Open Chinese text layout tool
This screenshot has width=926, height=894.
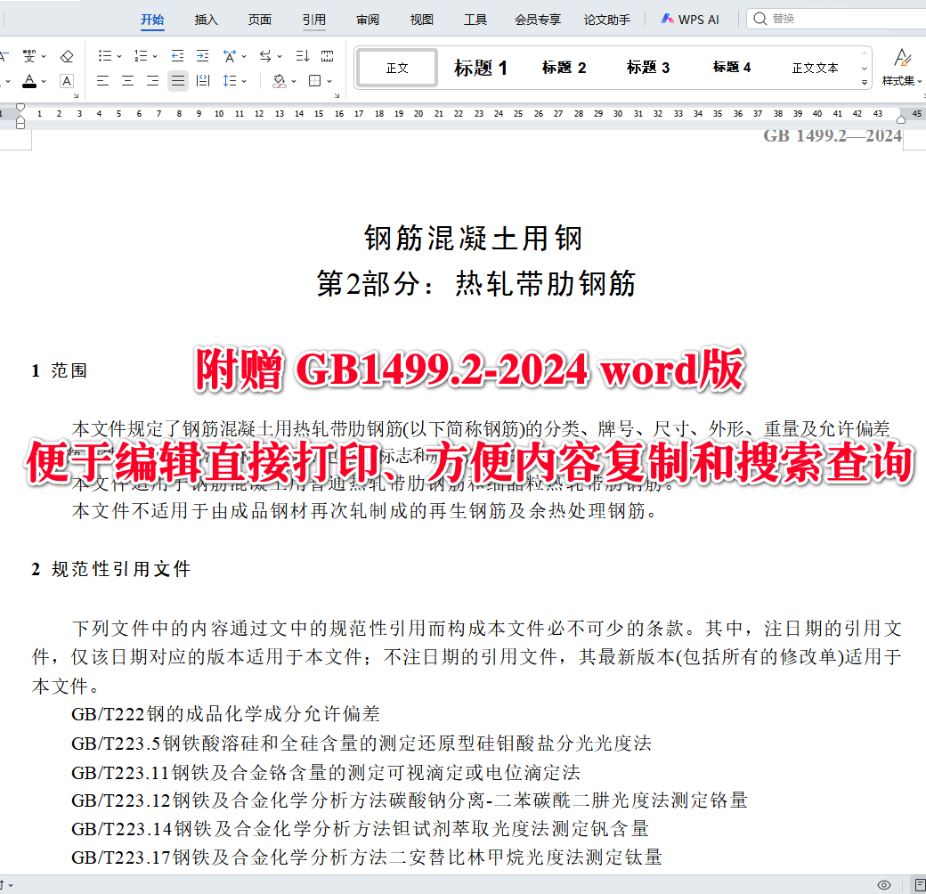pyautogui.click(x=229, y=56)
